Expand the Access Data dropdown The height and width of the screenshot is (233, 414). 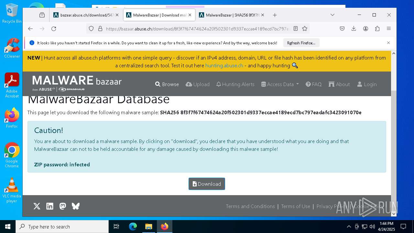pyautogui.click(x=280, y=84)
